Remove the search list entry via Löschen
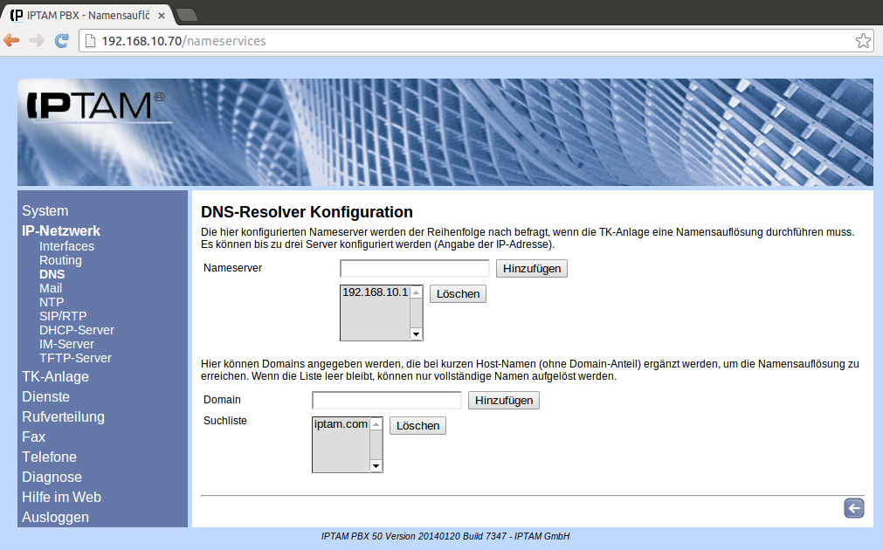Screen dimensions: 883x550 (417, 426)
